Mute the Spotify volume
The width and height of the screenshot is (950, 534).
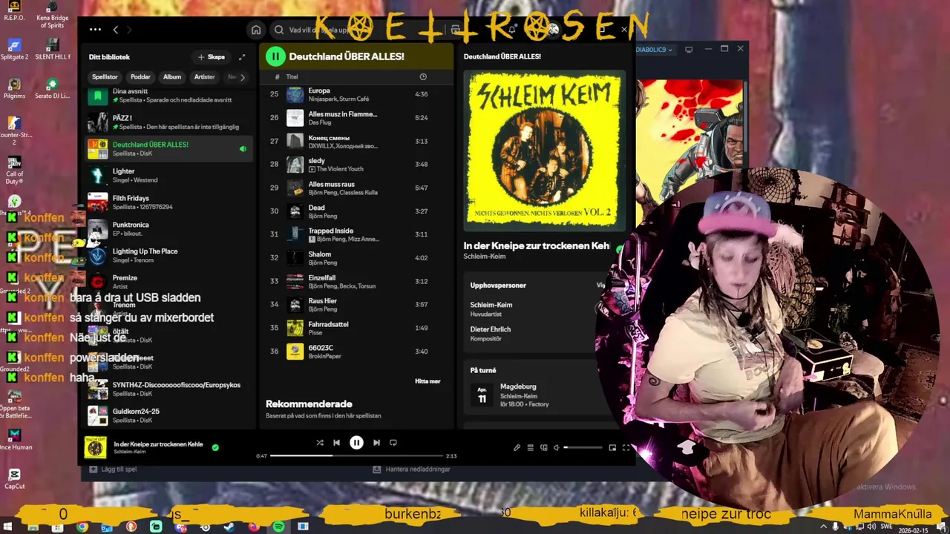[556, 447]
